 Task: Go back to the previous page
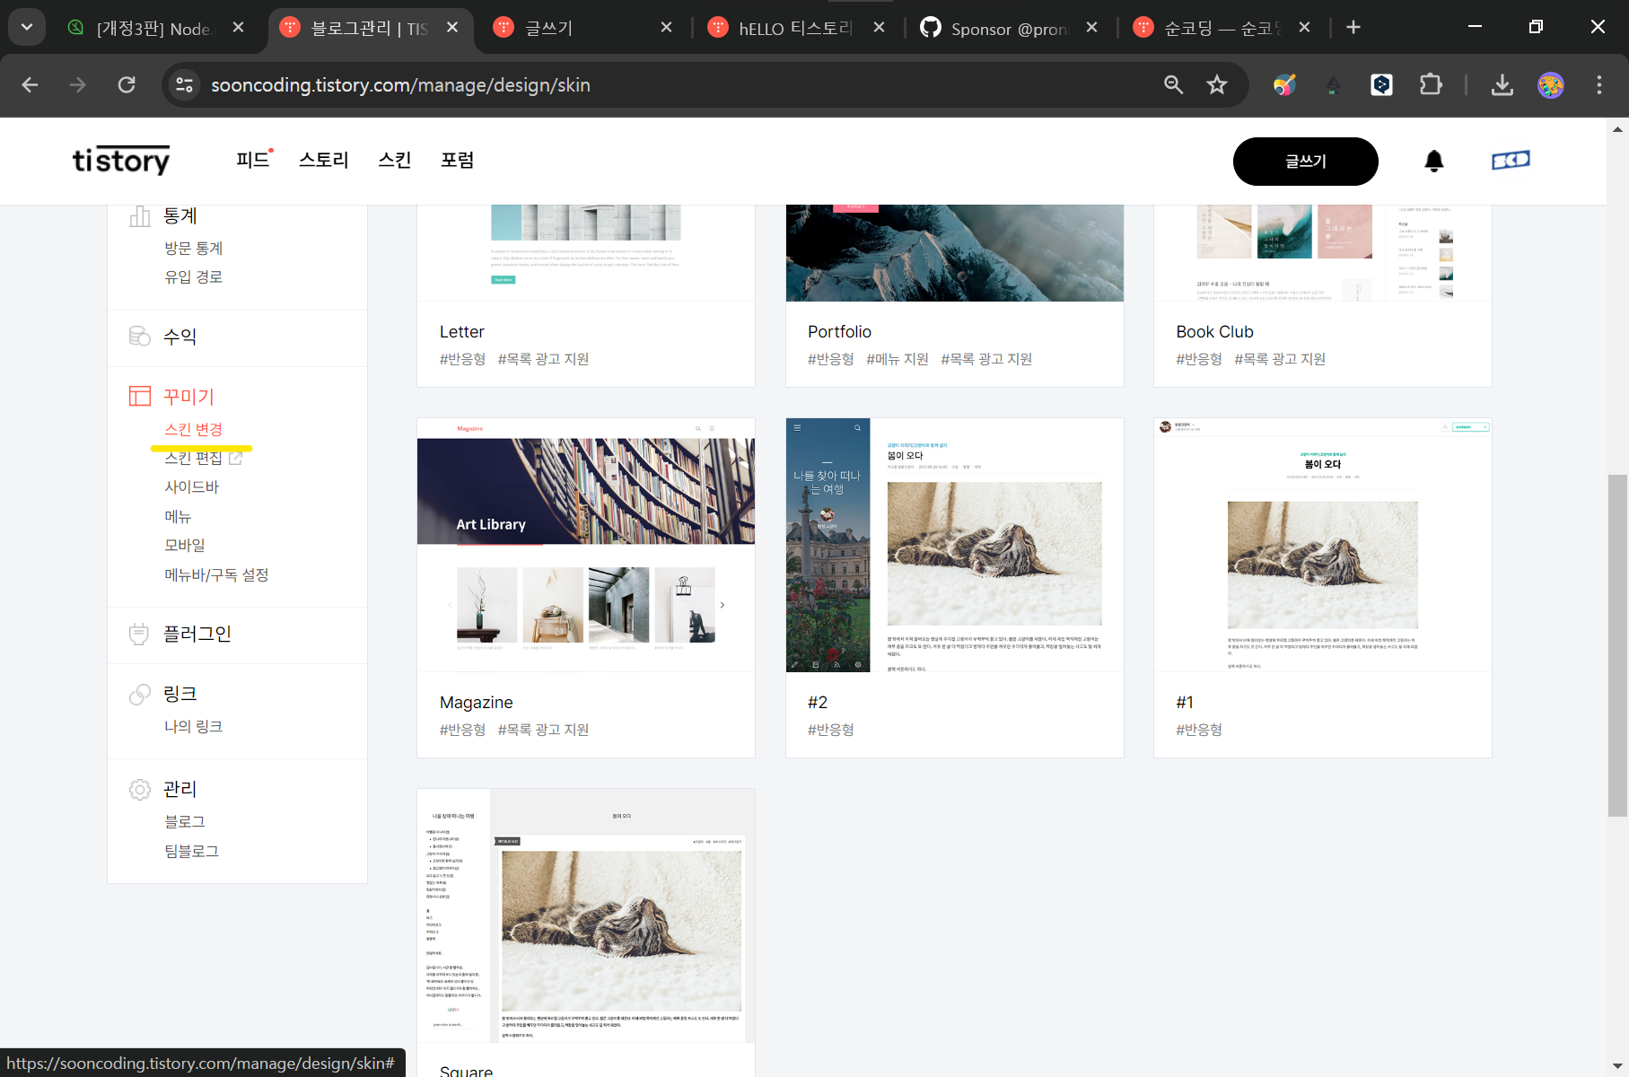pyautogui.click(x=30, y=84)
